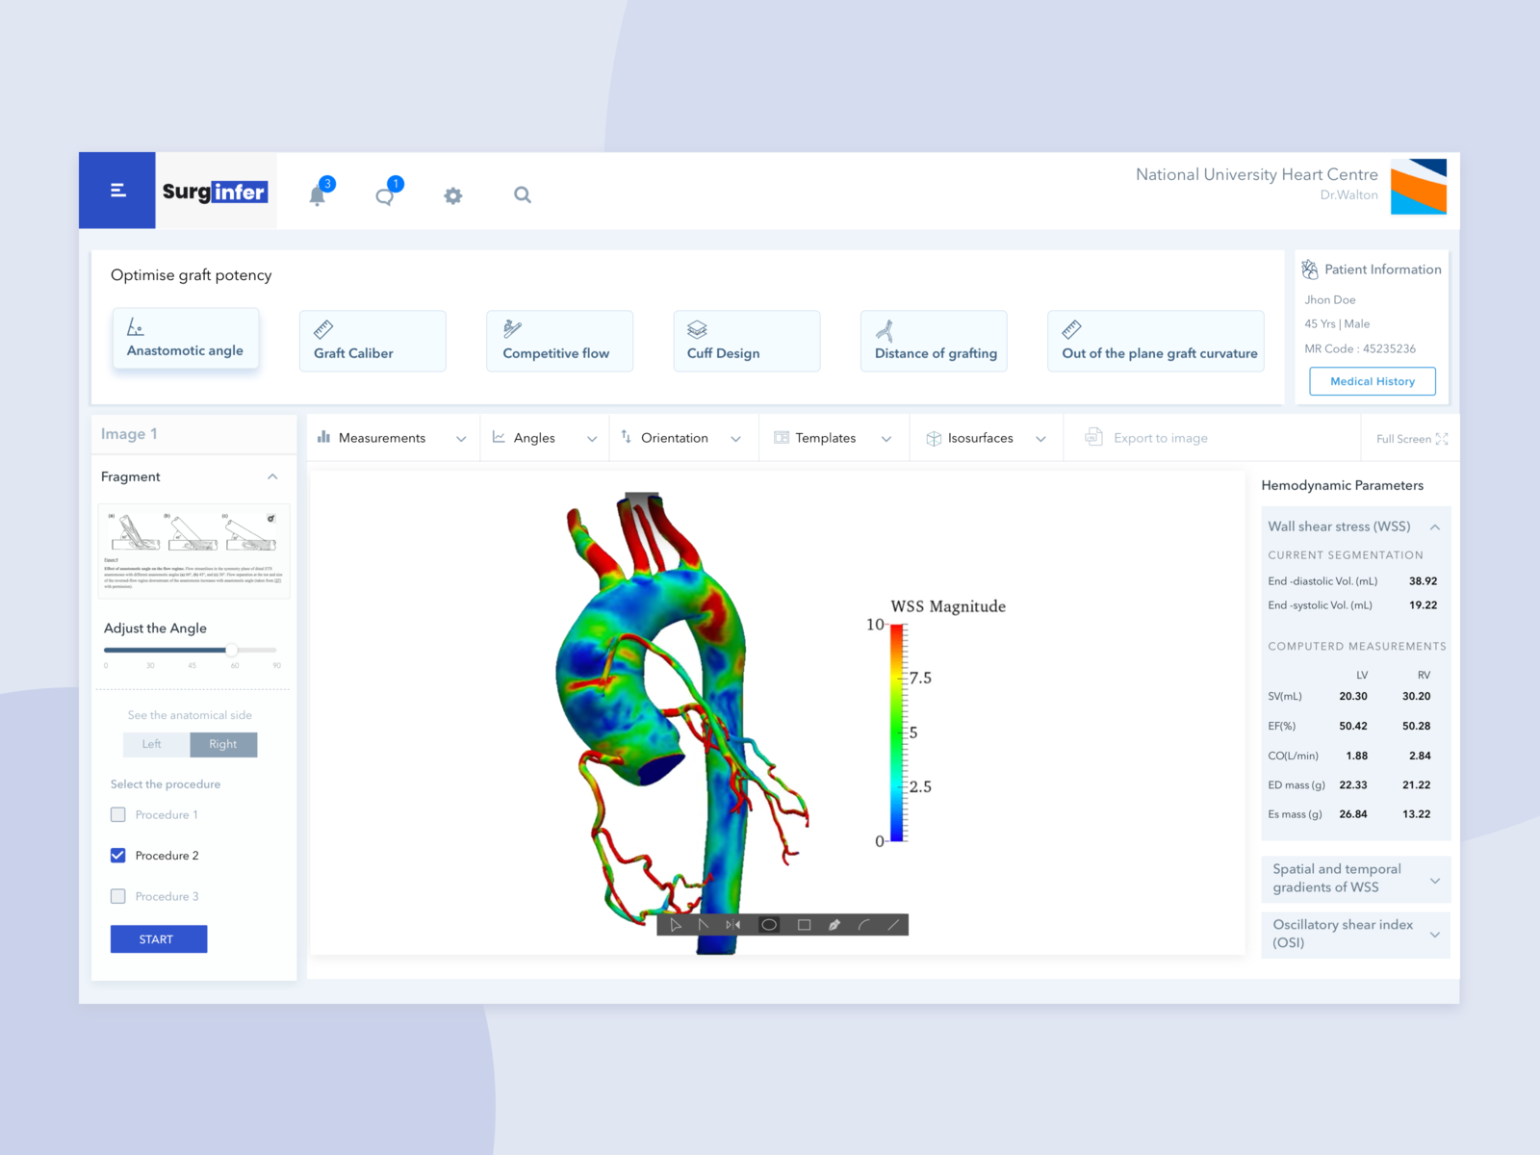This screenshot has height=1155, width=1540.
Task: Select the Competitive flow tool
Action: click(x=558, y=341)
